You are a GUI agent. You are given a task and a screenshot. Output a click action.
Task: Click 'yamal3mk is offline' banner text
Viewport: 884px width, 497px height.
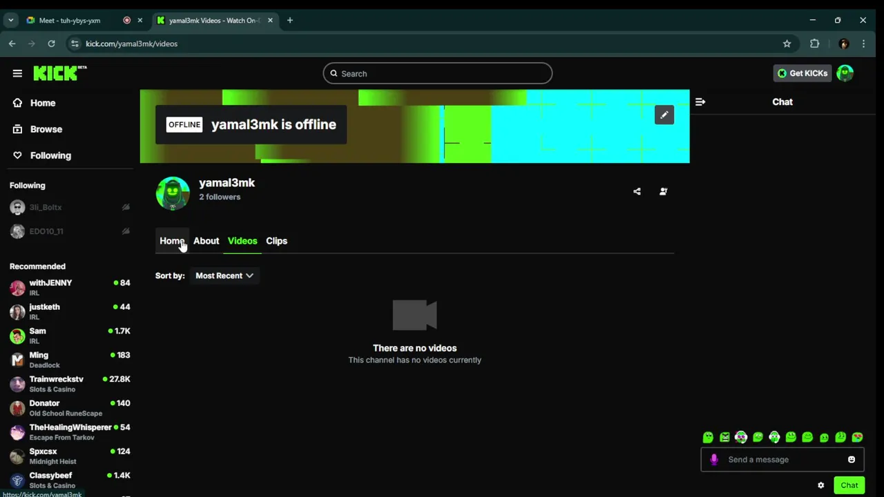coord(273,125)
